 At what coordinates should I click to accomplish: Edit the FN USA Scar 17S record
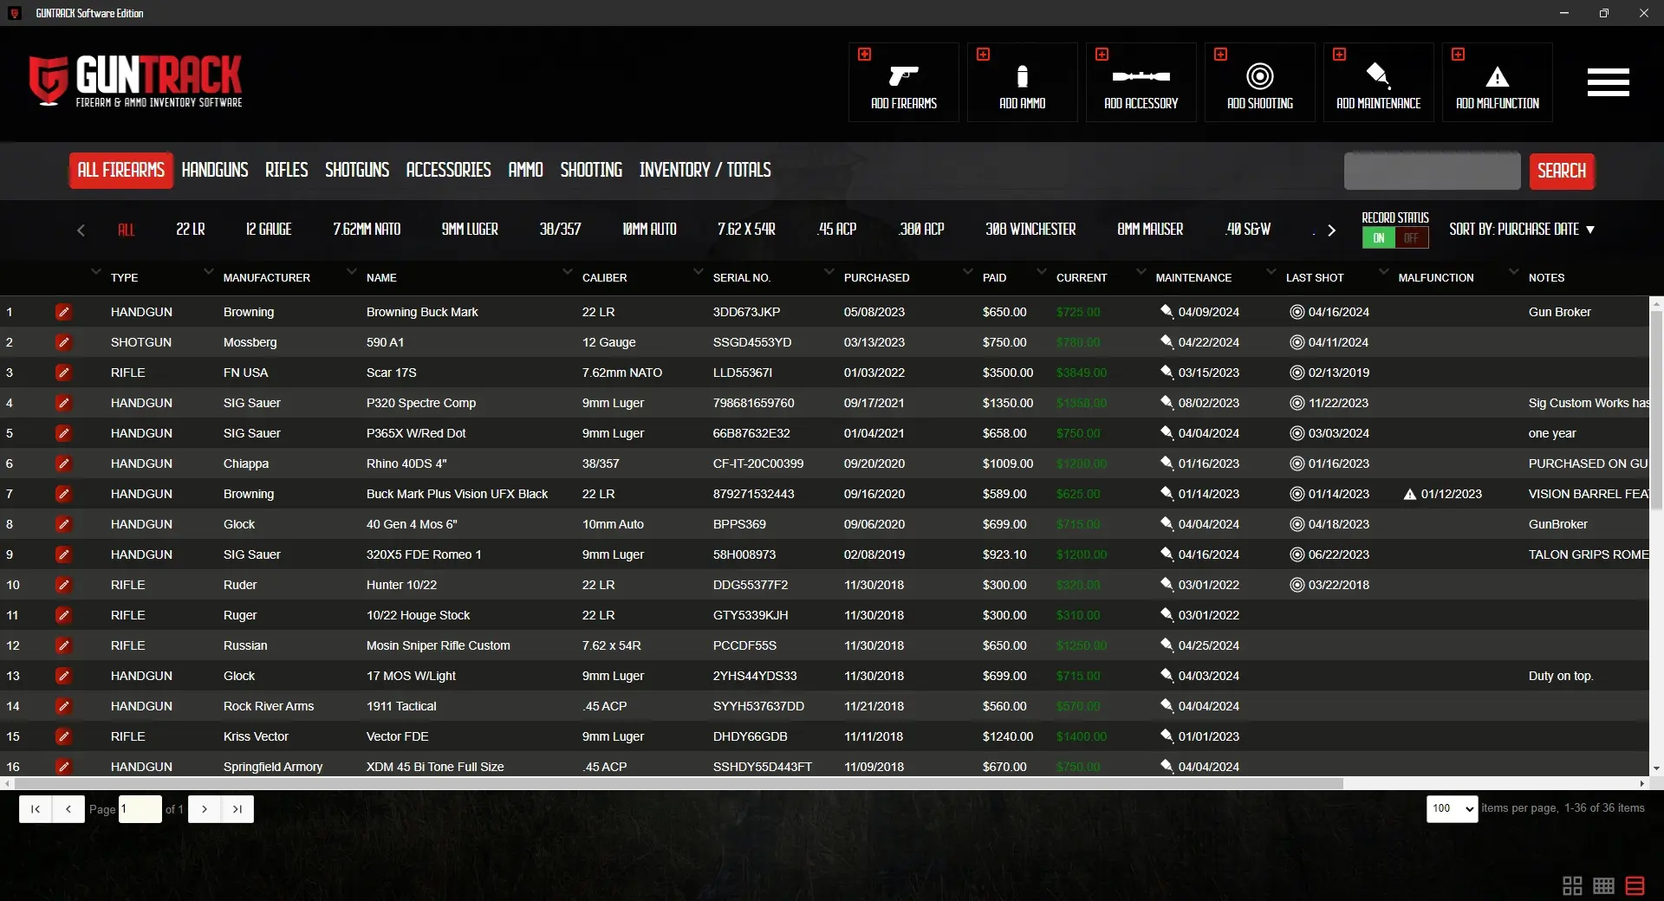(x=63, y=373)
